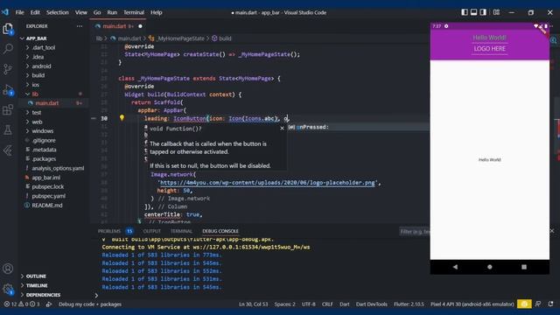Open analysis_options.yaml in explorer

[58, 168]
